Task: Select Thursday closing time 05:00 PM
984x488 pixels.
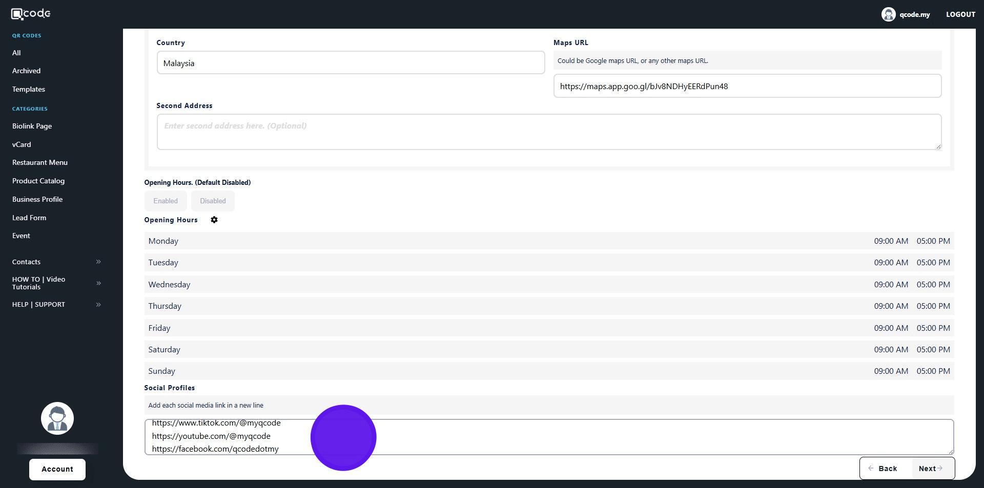Action: pyautogui.click(x=933, y=306)
